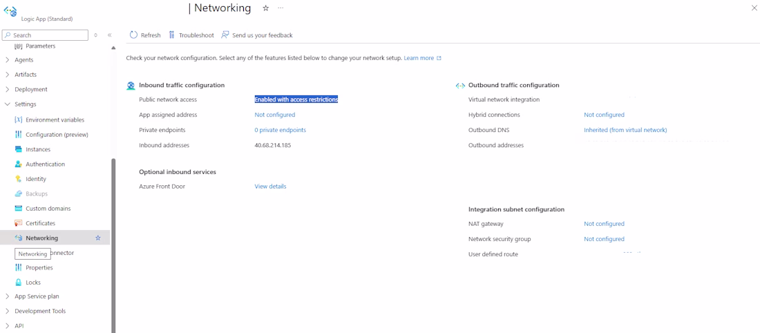Image resolution: width=760 pixels, height=333 pixels.
Task: Click View details for Azure Front Door
Action: pos(270,187)
